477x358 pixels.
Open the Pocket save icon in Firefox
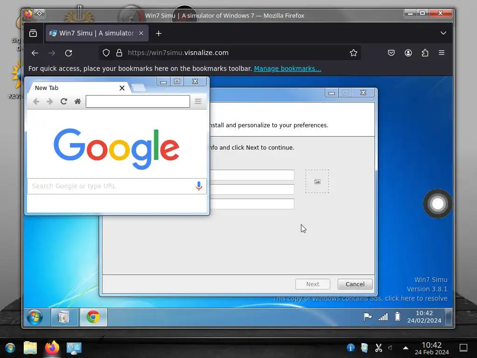(391, 53)
